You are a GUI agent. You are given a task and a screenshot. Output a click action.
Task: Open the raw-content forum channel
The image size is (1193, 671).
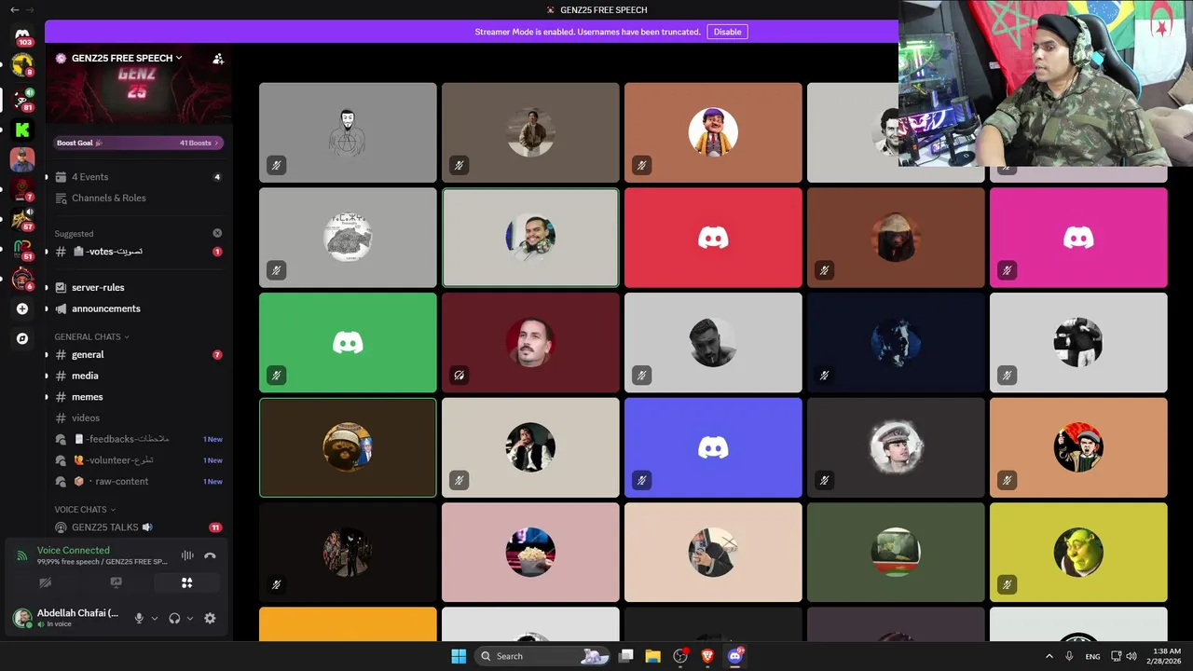click(x=139, y=481)
